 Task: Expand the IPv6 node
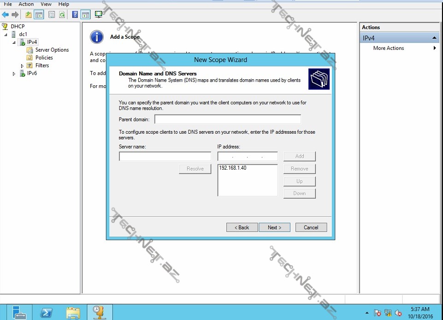pyautogui.click(x=14, y=74)
